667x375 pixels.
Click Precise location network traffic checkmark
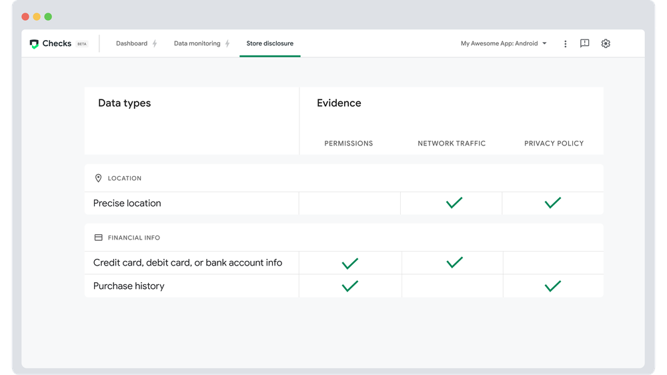pyautogui.click(x=454, y=203)
